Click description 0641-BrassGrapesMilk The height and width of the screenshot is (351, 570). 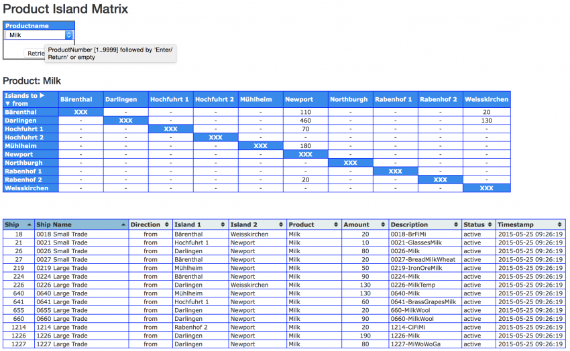point(424,301)
